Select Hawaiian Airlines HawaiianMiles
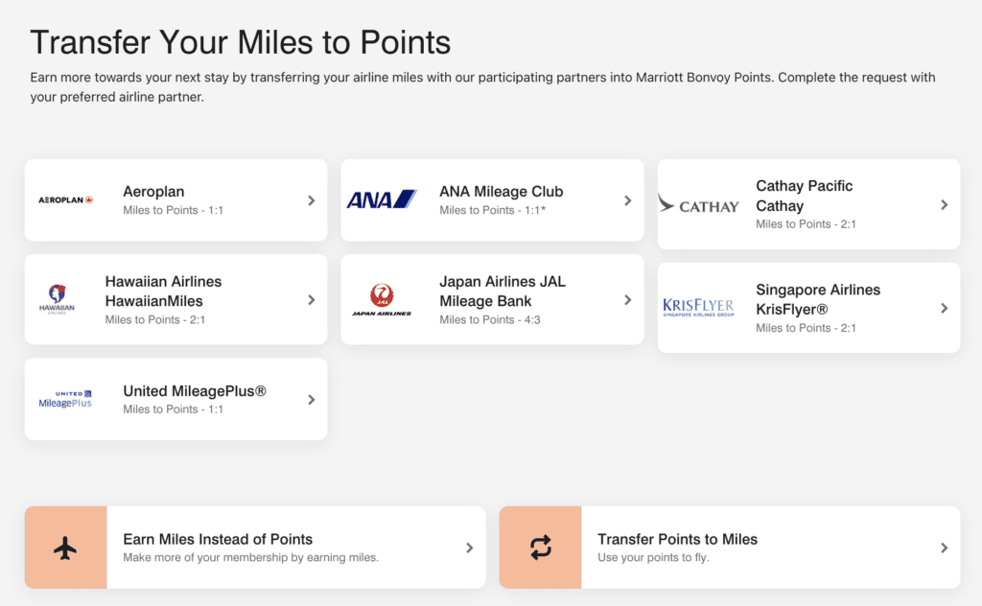Image resolution: width=982 pixels, height=606 pixels. (x=175, y=299)
